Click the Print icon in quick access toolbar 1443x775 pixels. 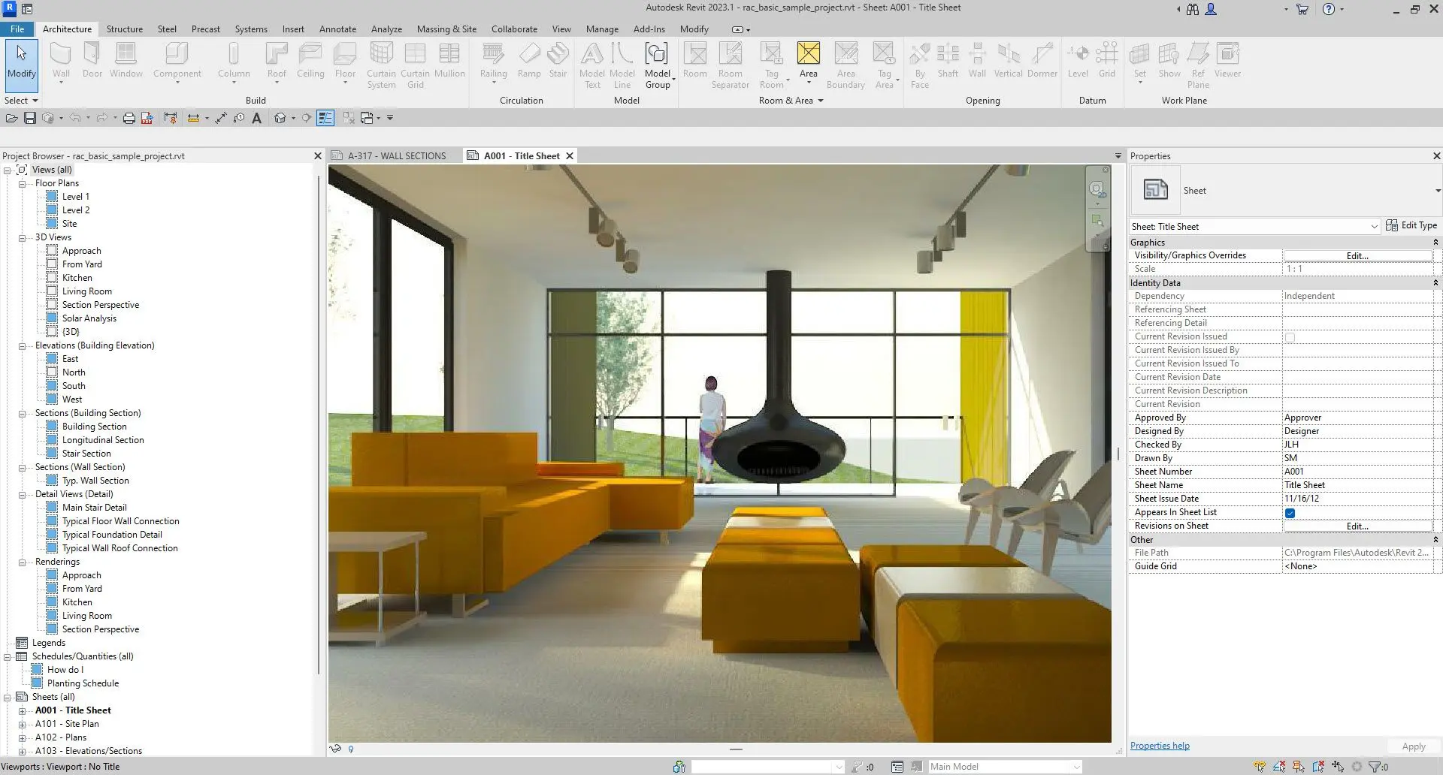pos(129,118)
